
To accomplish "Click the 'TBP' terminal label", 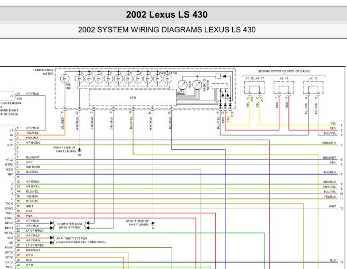I will point(10,174).
